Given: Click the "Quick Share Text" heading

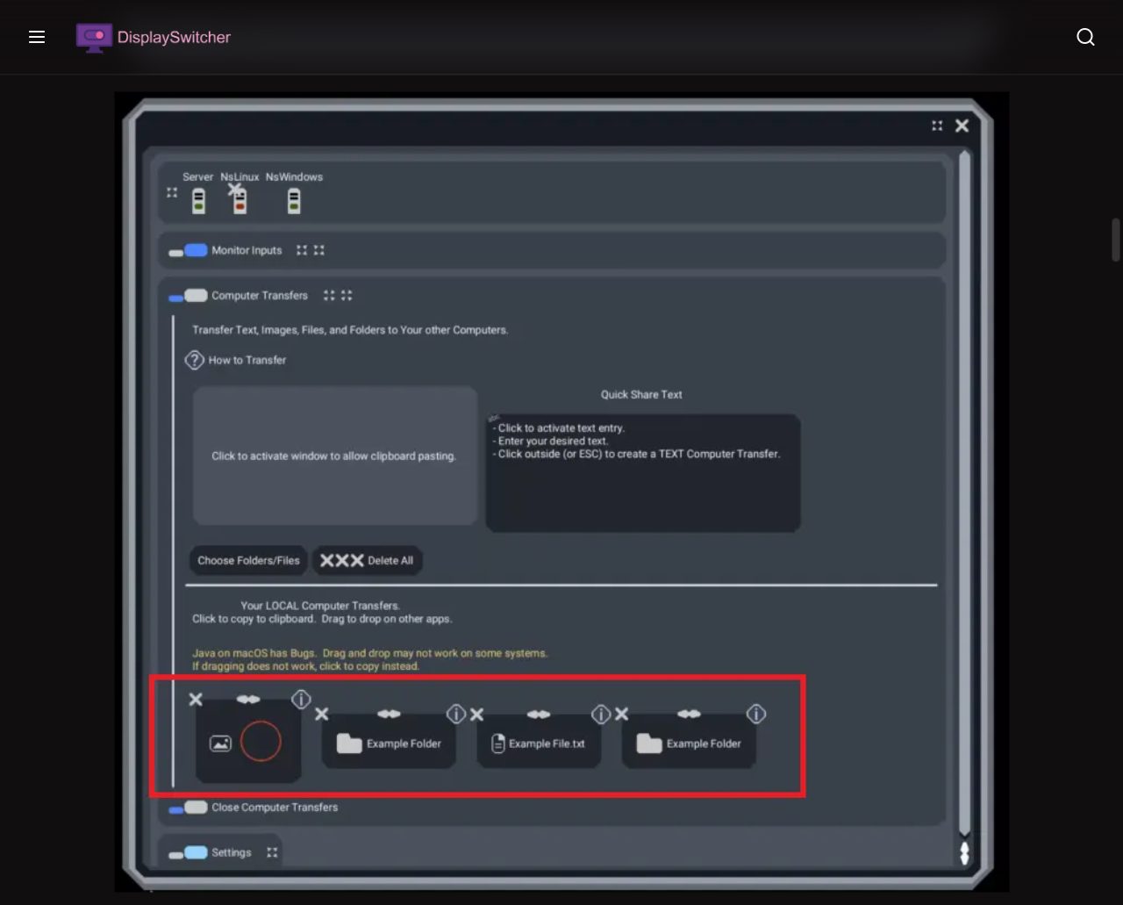Looking at the screenshot, I should tap(641, 395).
